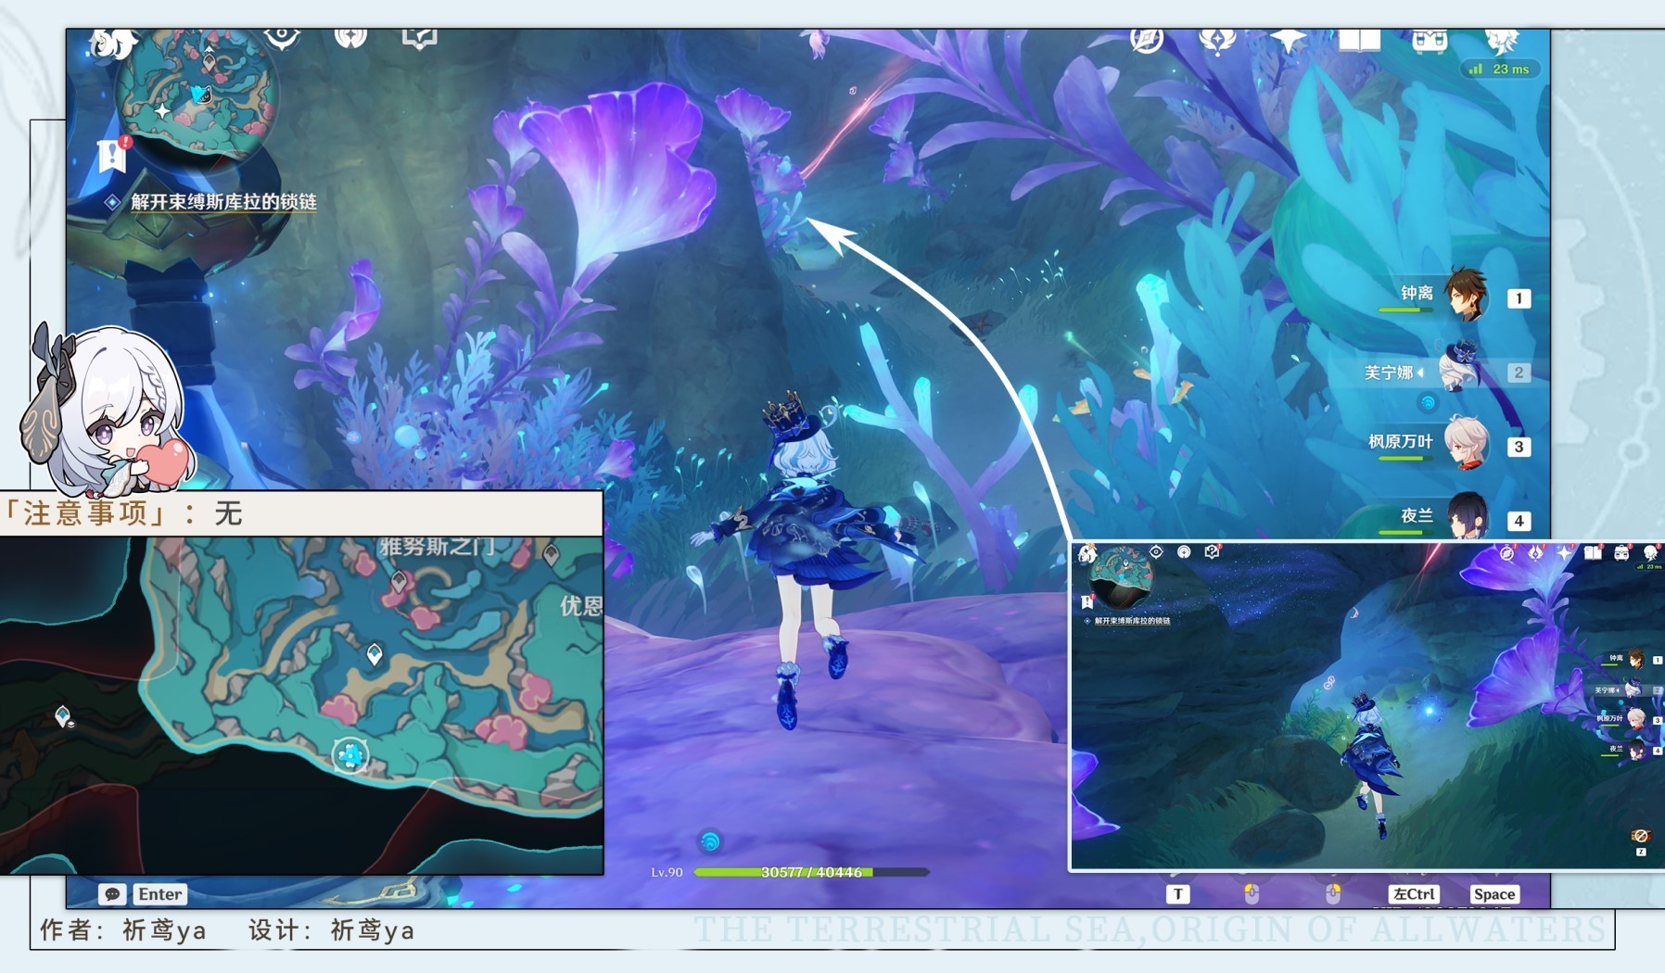
Task: Click the tracked quest 解开束缚斯库拉的锁链
Action: 223,202
